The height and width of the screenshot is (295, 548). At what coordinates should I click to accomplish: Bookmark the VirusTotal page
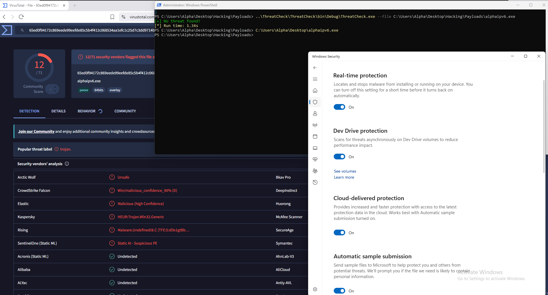pyautogui.click(x=112, y=17)
